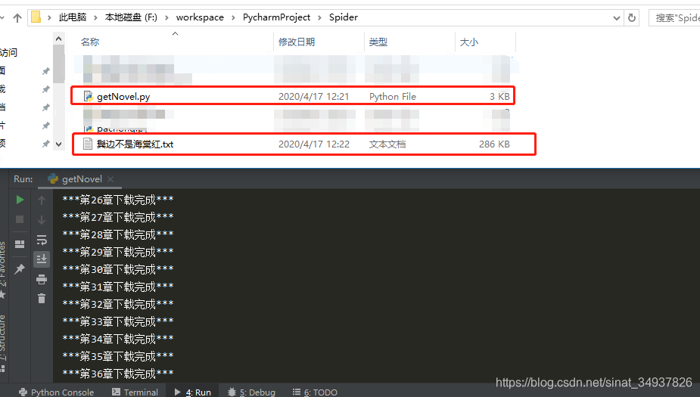Click the 2020/4/17 12:22 date cell
The width and height of the screenshot is (700, 397).
tap(314, 144)
